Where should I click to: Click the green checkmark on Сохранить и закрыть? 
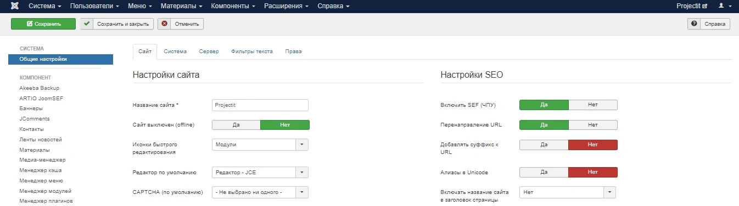tap(87, 24)
